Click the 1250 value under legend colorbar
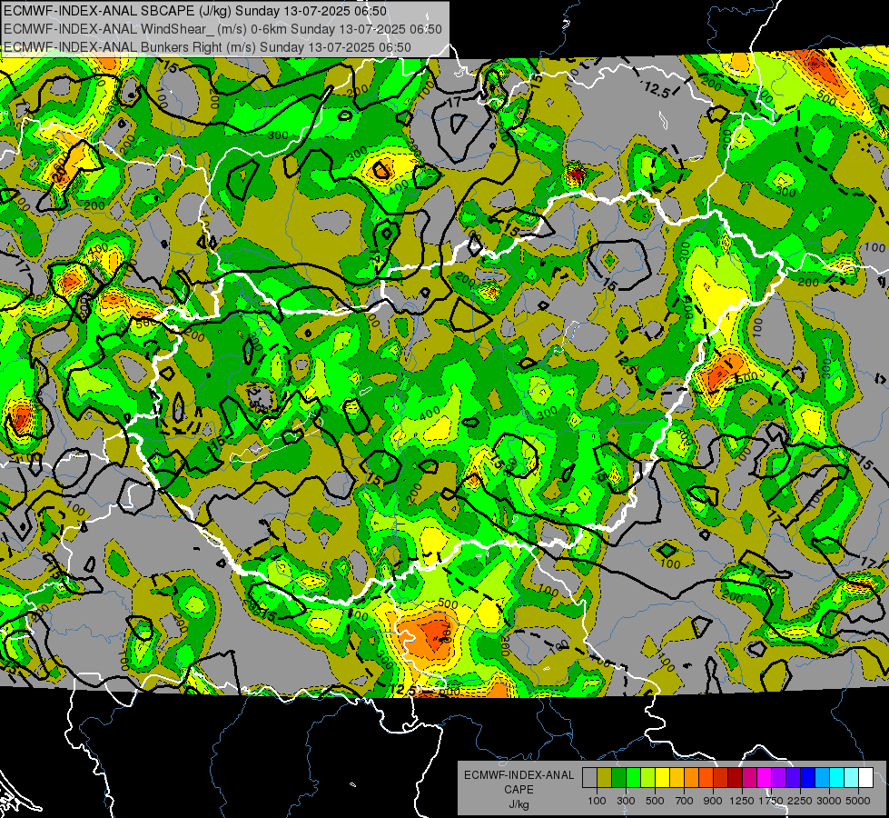This screenshot has height=818, width=889. point(742,801)
